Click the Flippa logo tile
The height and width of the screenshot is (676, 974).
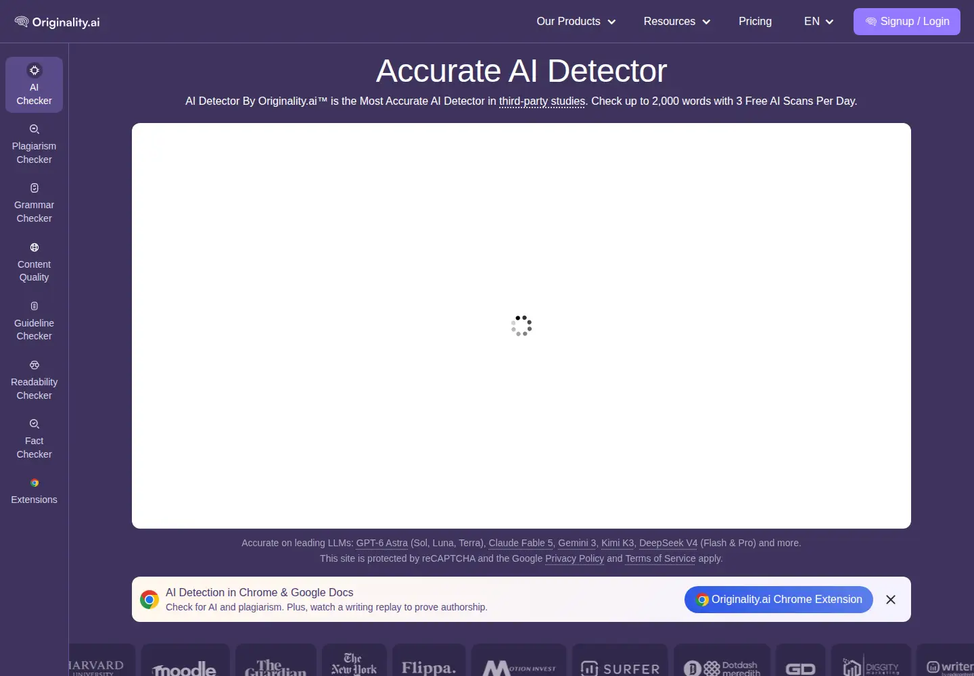(429, 660)
